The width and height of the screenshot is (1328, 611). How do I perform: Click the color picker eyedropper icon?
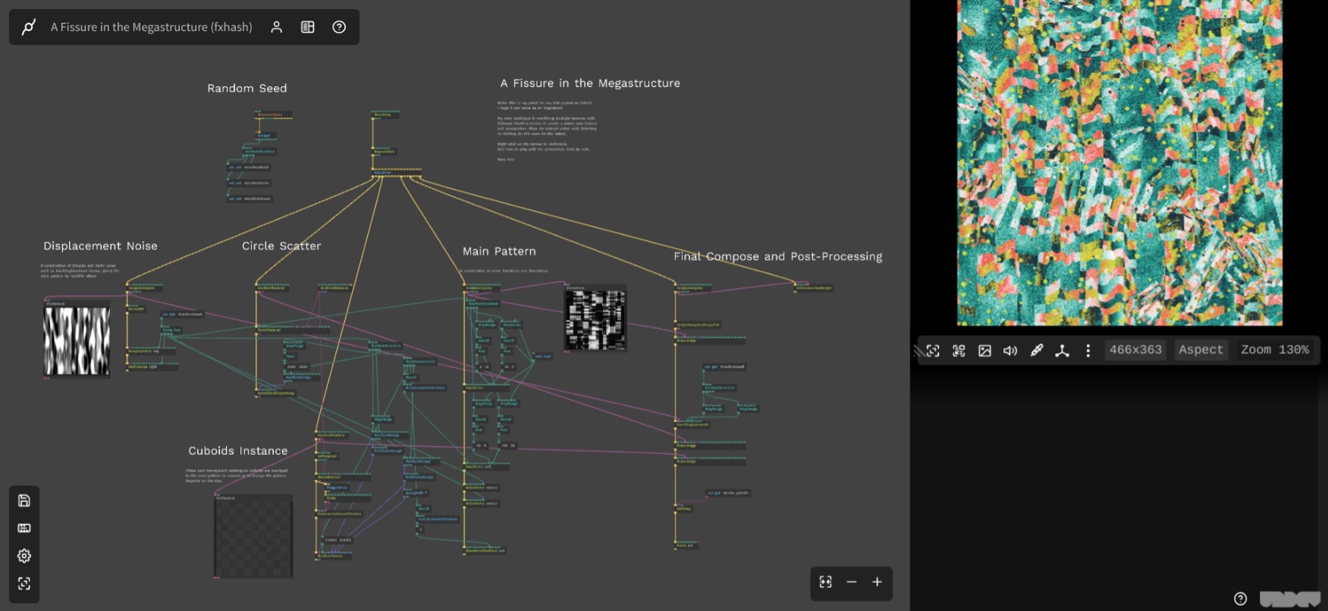[x=1036, y=350]
